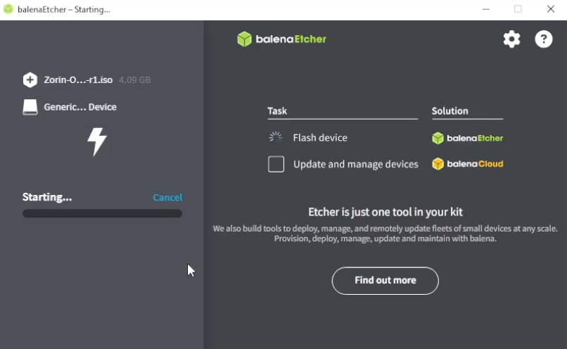Image resolution: width=567 pixels, height=349 pixels.
Task: Click the Update and manage devices label
Action: point(356,165)
